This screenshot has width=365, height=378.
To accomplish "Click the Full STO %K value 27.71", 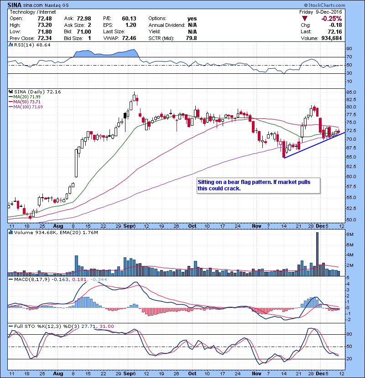I will 89,327.
